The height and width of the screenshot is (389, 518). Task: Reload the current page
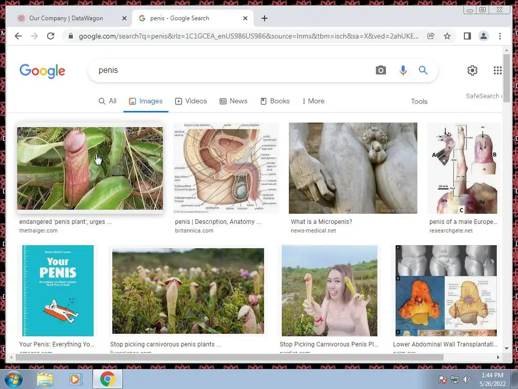[51, 36]
